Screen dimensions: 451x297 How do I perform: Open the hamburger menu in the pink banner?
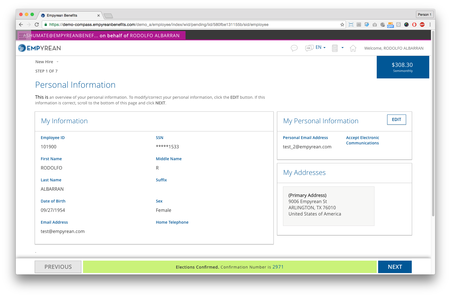[x=23, y=36]
